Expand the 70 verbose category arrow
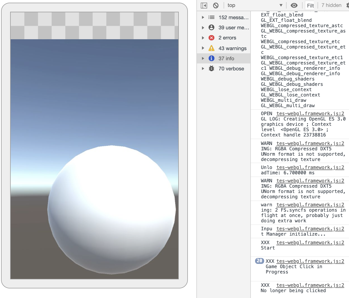 coord(203,69)
